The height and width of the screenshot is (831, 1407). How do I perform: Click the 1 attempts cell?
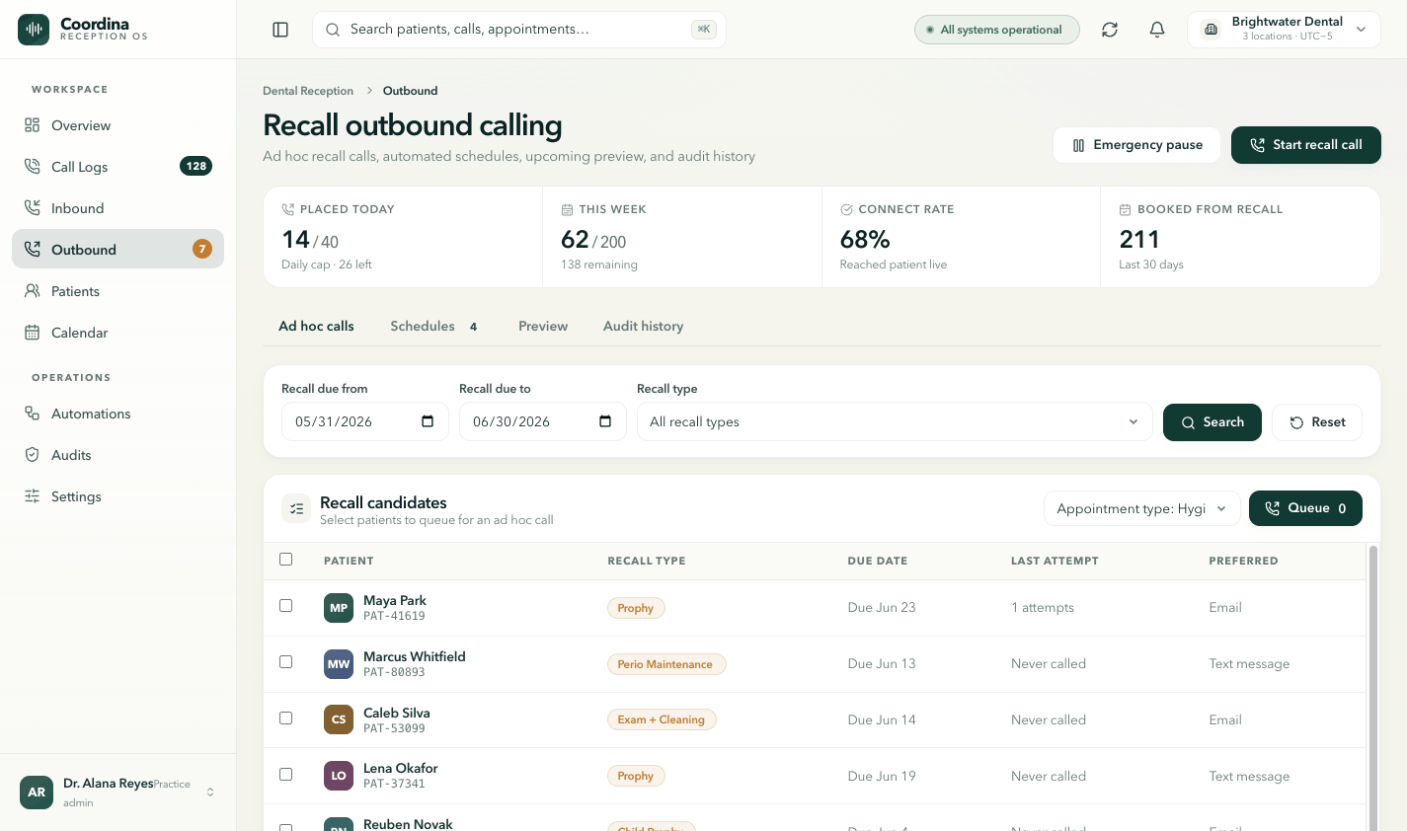click(x=1043, y=608)
